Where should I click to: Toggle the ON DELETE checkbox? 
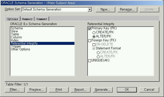click(94, 45)
